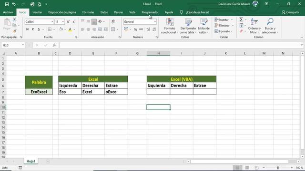This screenshot has width=305, height=171.
Task: Select cell containing EcoExcel
Action: (x=39, y=92)
